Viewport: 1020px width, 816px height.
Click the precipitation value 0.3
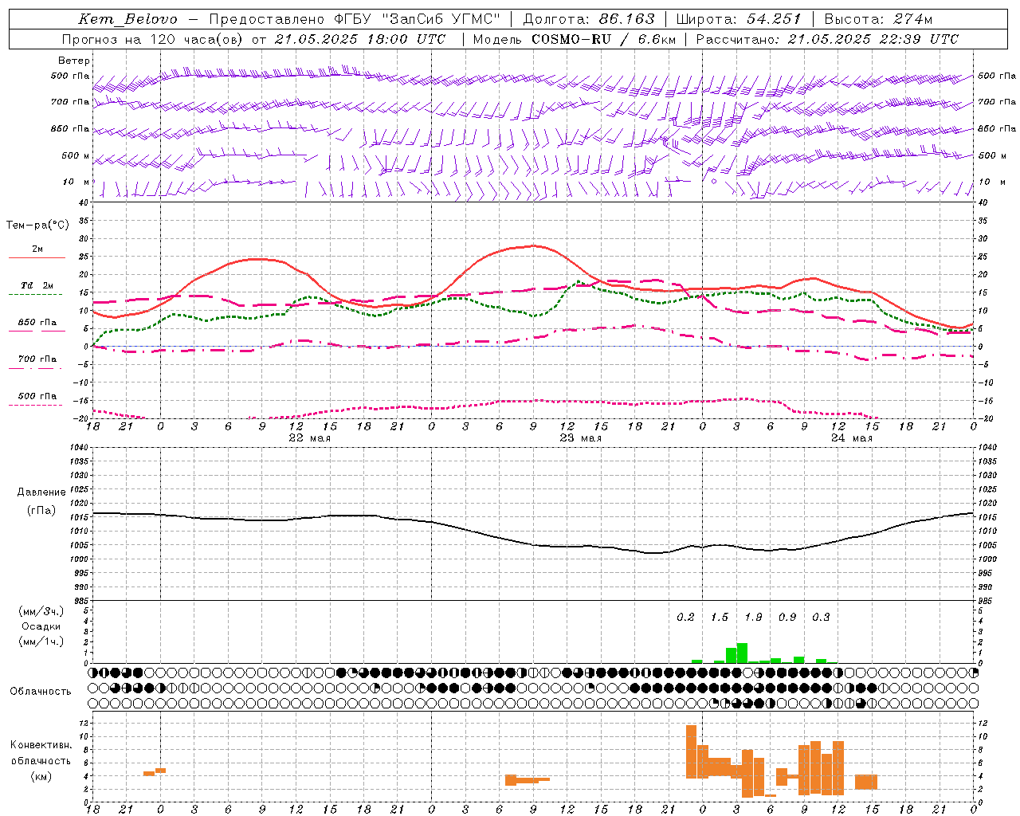821,618
